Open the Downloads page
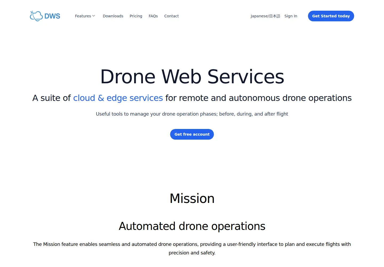The height and width of the screenshot is (267, 384). tap(113, 16)
